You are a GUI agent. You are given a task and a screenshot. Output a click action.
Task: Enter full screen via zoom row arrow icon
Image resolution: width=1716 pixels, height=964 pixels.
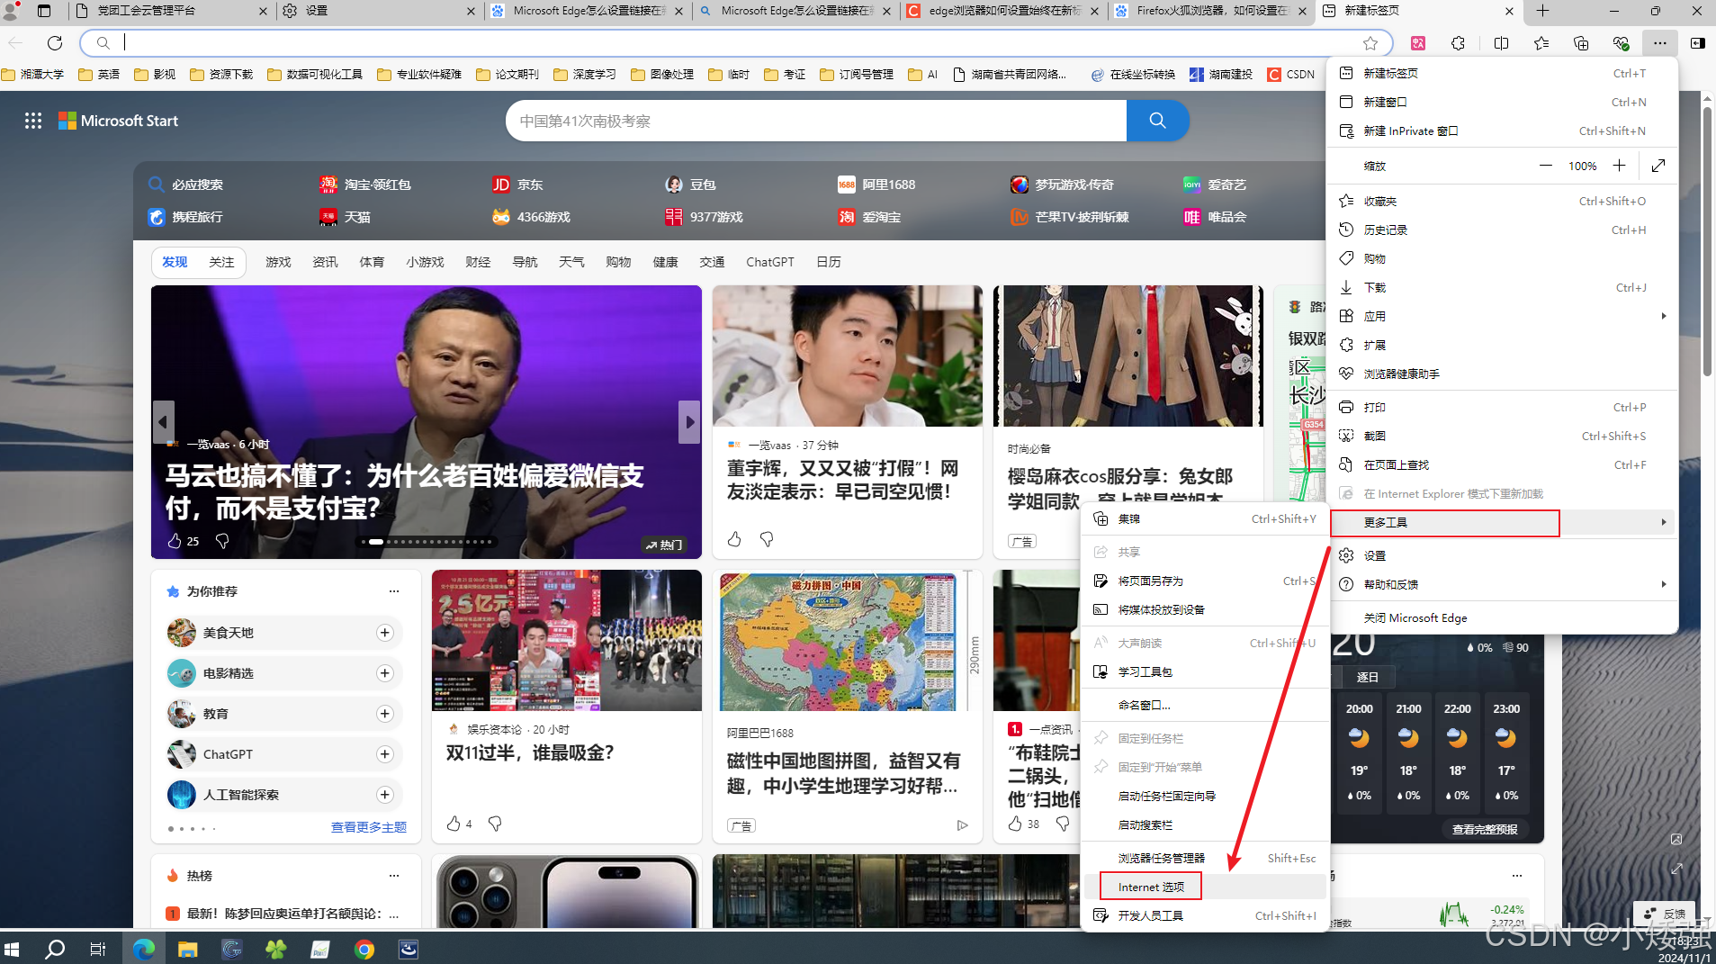pyautogui.click(x=1658, y=166)
